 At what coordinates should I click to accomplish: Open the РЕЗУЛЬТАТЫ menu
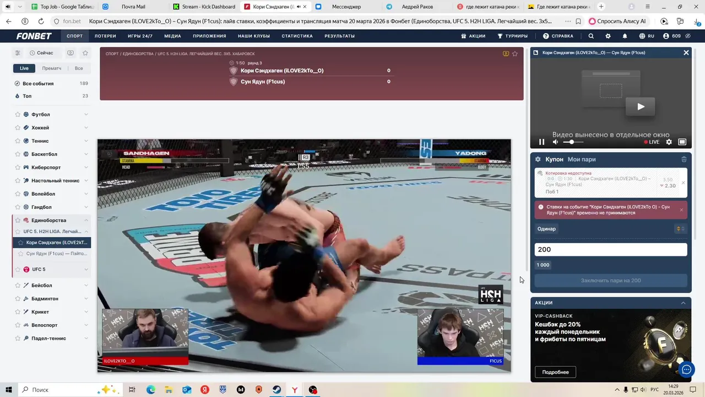click(339, 36)
